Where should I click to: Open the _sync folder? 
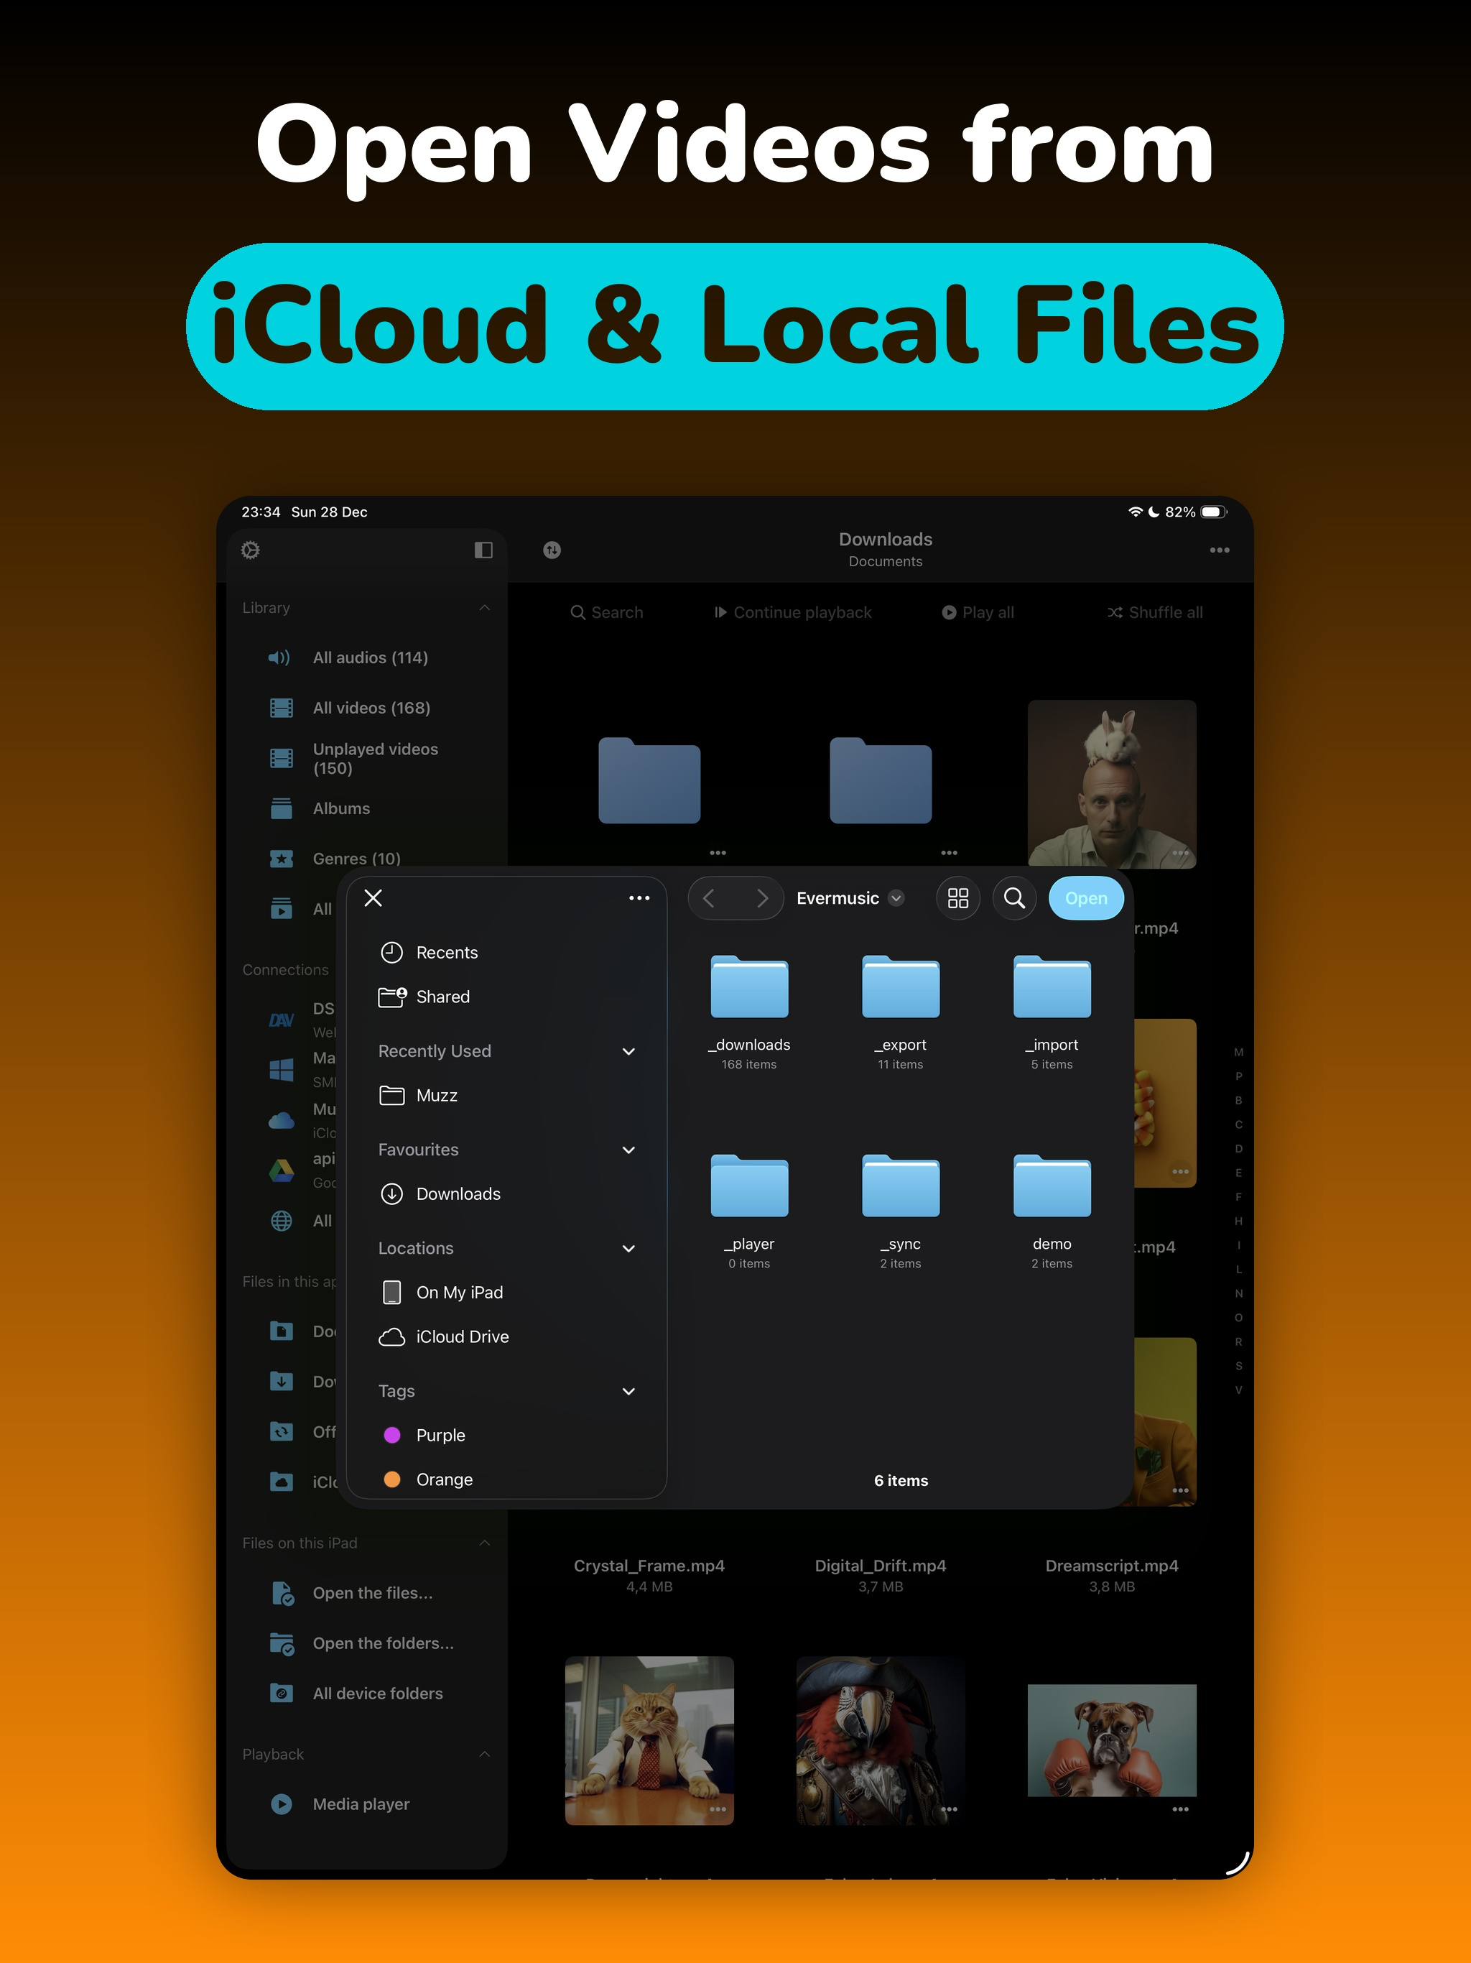tap(901, 1211)
